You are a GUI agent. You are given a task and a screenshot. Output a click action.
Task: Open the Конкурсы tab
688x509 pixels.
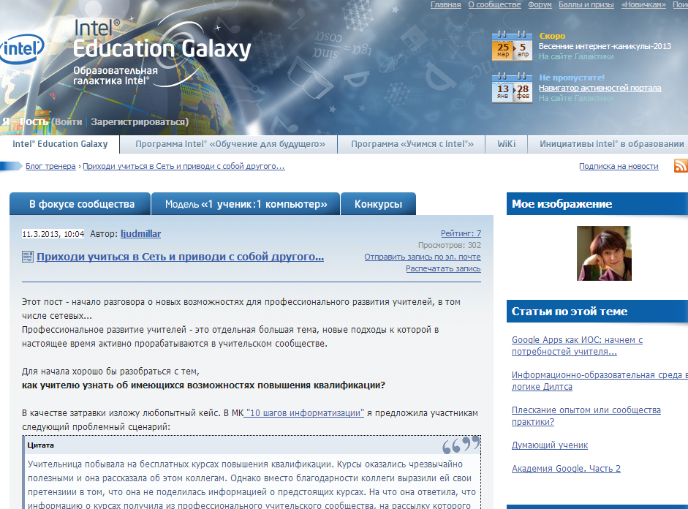378,204
